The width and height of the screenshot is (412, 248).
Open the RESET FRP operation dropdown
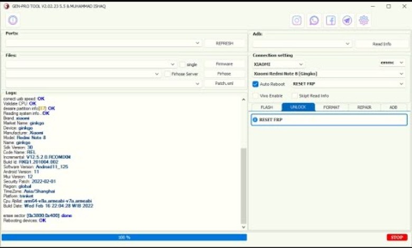(348, 84)
